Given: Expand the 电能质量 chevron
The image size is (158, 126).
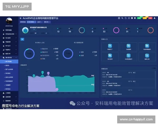Looking at the screenshot, I should 16,42.
